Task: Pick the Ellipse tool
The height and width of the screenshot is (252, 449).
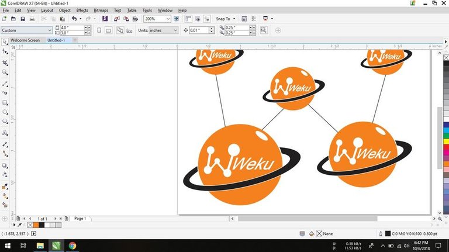Action: coord(5,112)
